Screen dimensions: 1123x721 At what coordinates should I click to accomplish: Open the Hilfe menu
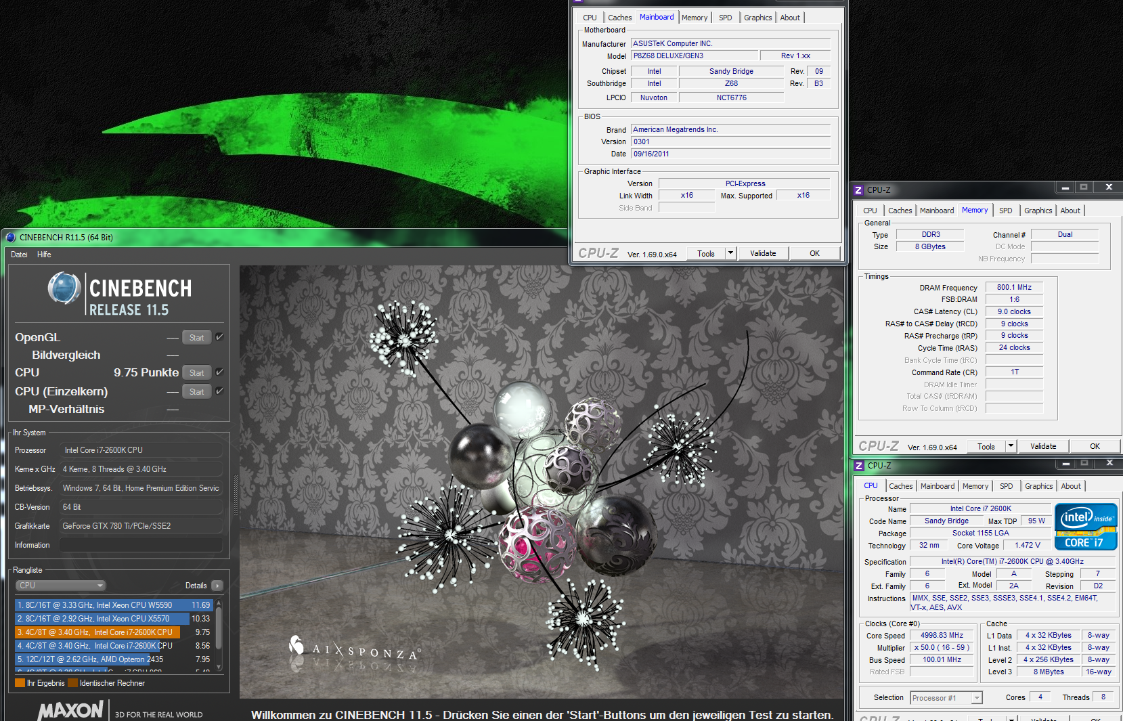coord(44,255)
